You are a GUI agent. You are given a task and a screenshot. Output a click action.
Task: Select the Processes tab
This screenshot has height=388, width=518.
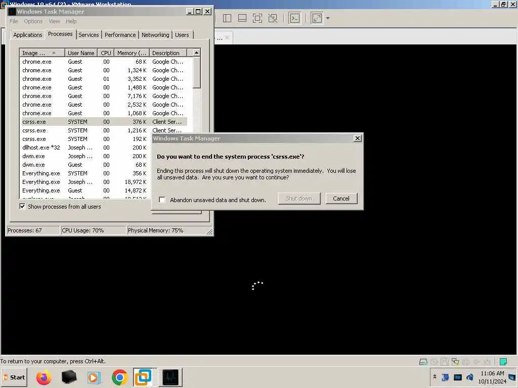click(x=60, y=34)
